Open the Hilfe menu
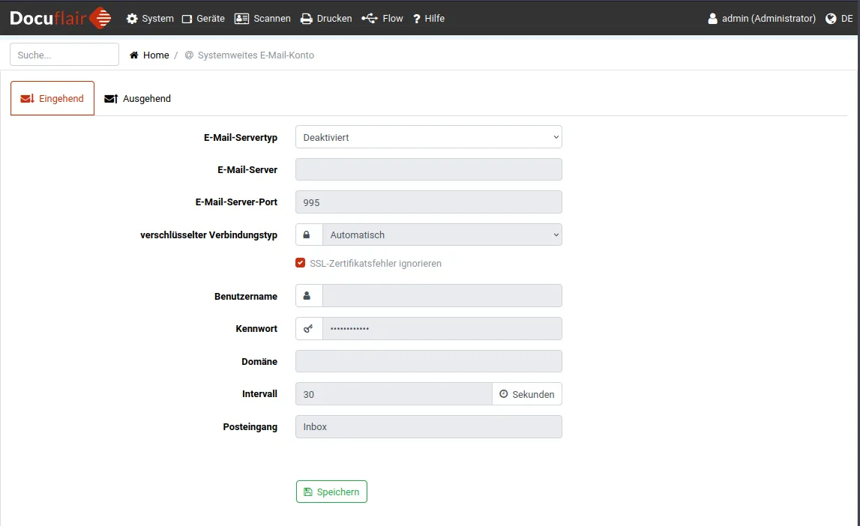 tap(429, 19)
